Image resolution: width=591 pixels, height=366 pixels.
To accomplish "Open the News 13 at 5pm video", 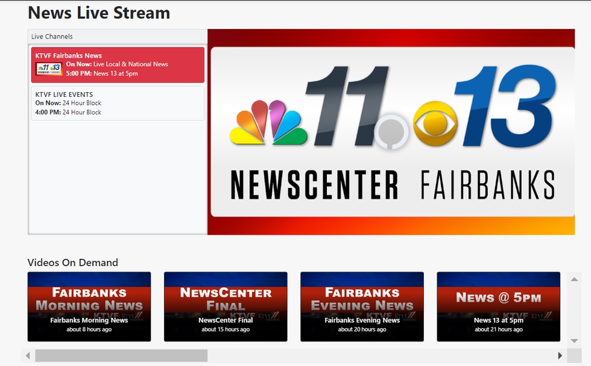I will pyautogui.click(x=498, y=307).
